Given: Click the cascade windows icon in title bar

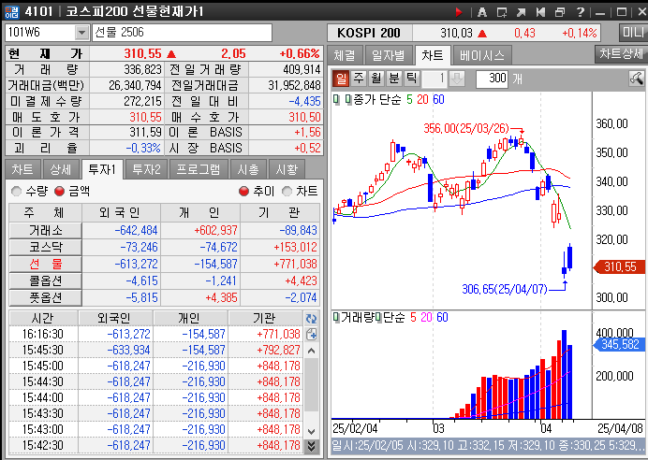Looking at the screenshot, I should pos(560,12).
